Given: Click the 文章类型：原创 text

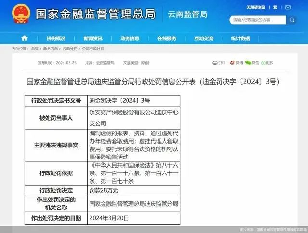Looking at the screenshot, I should [x=136, y=63].
